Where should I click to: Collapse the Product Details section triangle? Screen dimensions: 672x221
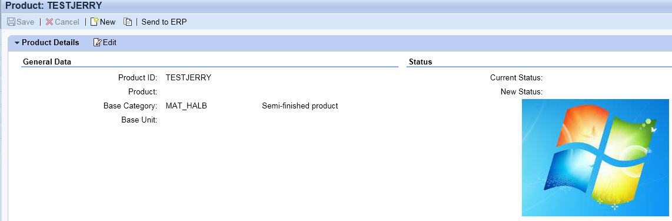17,43
